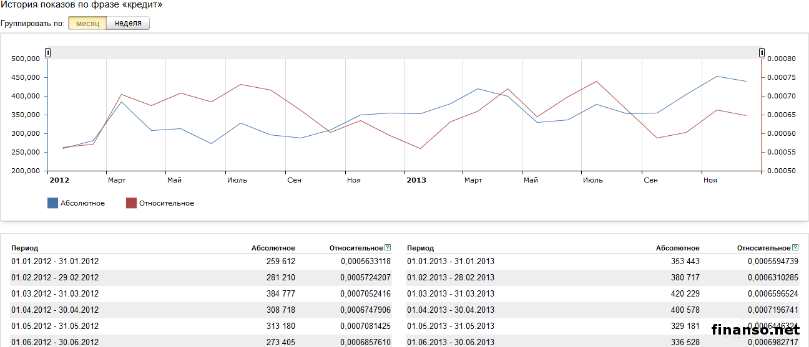
Task: Click the "2012" label on chart axis
Action: point(59,180)
